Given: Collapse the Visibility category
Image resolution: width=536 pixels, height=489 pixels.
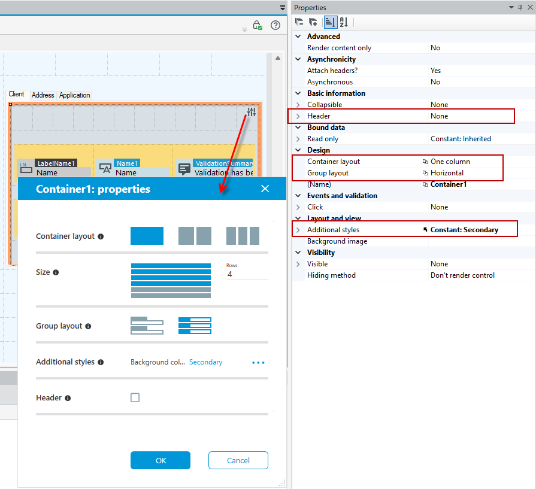Looking at the screenshot, I should pos(298,253).
